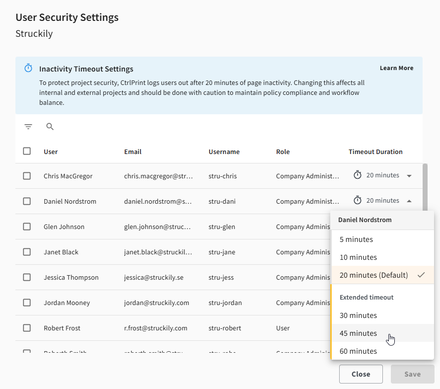Click the Username column header
The image size is (440, 389).
point(224,152)
